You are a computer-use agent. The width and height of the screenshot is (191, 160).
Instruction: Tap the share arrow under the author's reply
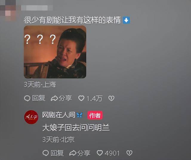click(x=73, y=153)
